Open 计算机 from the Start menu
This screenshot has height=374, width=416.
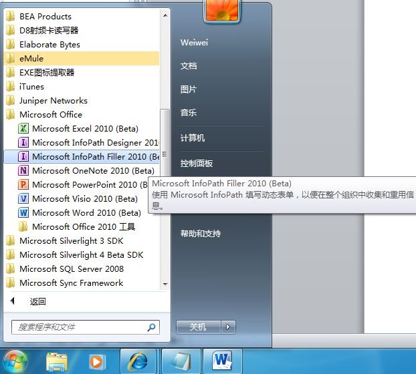click(193, 138)
